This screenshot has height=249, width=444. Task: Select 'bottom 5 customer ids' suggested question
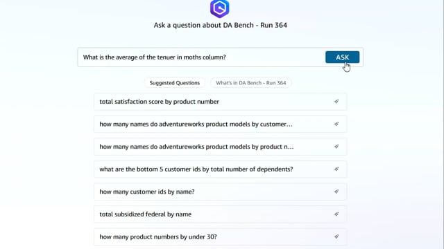[221, 169]
